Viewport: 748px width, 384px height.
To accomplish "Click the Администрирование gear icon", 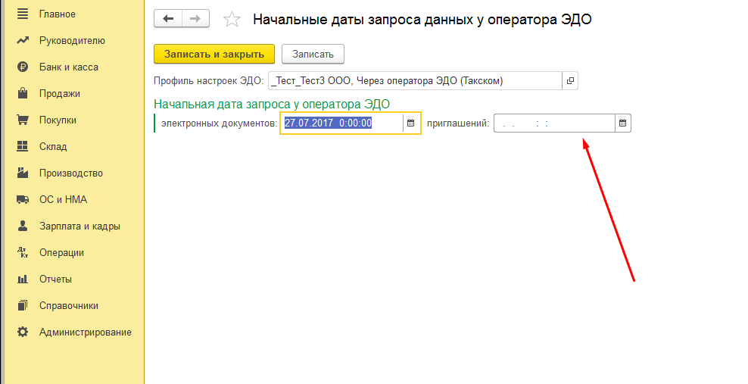I will [23, 332].
